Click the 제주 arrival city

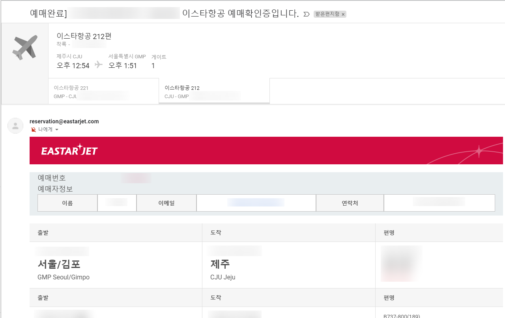220,264
